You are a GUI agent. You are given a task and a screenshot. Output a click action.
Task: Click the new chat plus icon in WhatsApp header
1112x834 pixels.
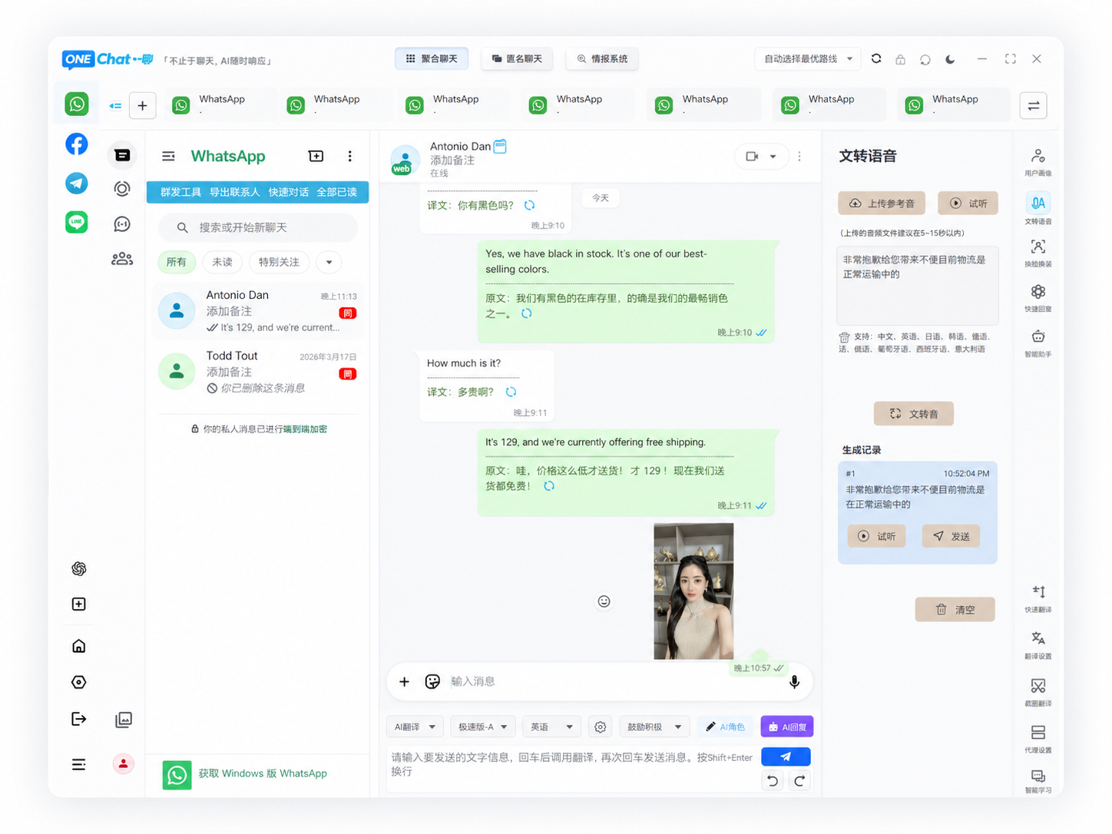pyautogui.click(x=316, y=156)
